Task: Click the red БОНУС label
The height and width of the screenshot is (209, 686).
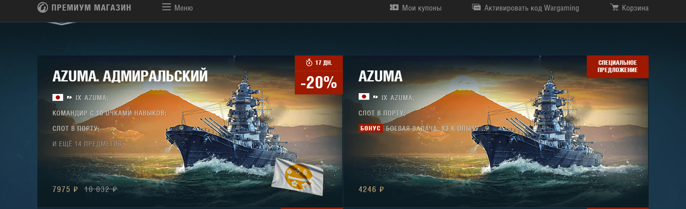Action: click(370, 128)
